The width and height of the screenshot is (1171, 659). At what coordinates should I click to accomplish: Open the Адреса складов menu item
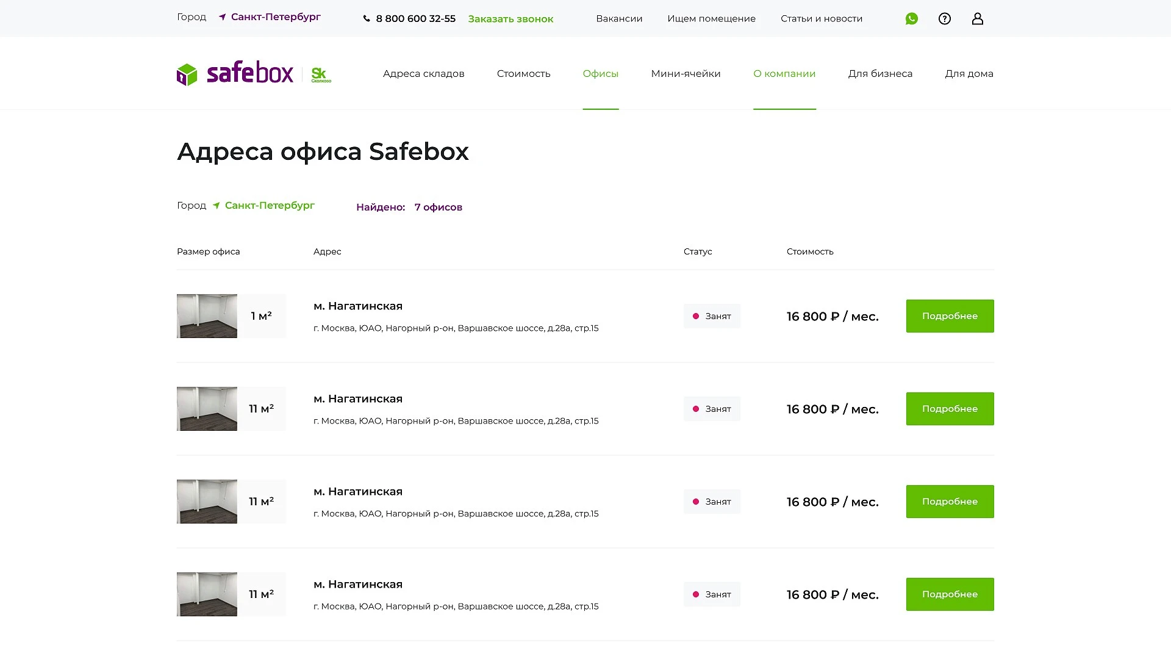pyautogui.click(x=424, y=74)
